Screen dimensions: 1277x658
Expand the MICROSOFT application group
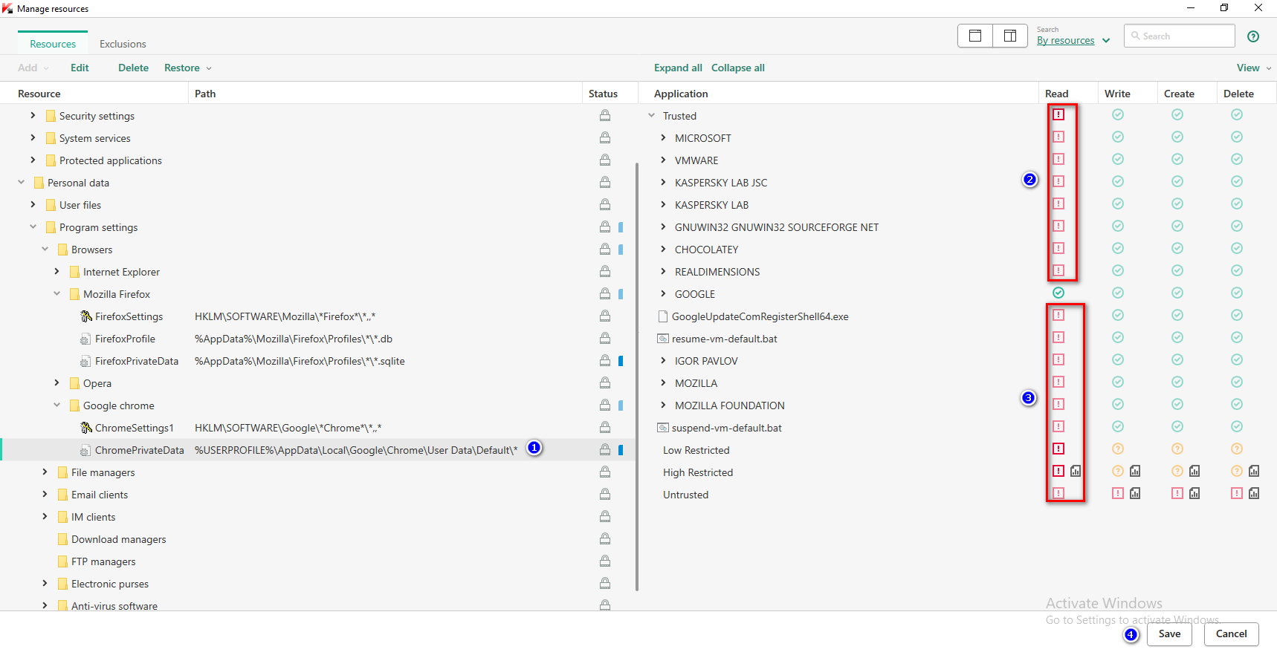[x=663, y=138]
